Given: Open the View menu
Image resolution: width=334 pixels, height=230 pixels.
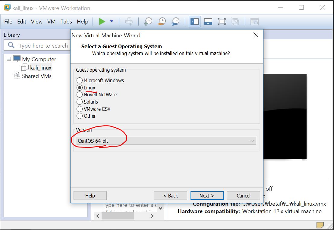Looking at the screenshot, I should (x=37, y=21).
